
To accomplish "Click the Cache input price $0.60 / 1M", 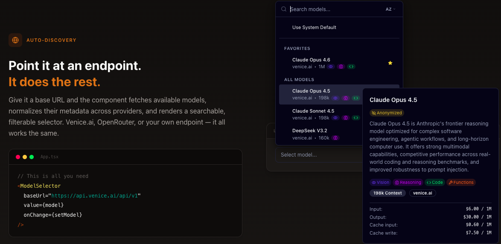I will (x=479, y=225).
